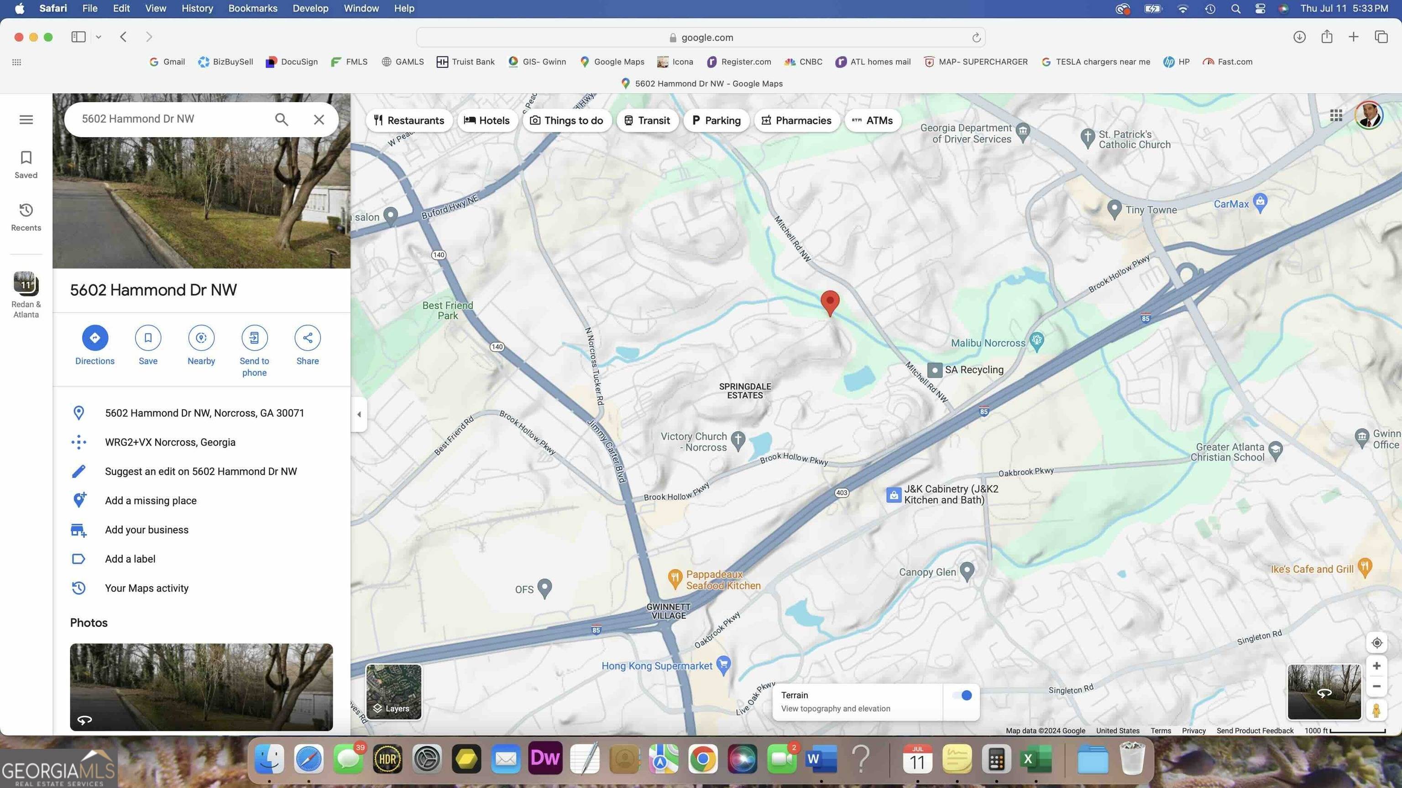Image resolution: width=1402 pixels, height=788 pixels.
Task: Click Pappadeaux Seafood Kitchen marker
Action: pyautogui.click(x=675, y=579)
